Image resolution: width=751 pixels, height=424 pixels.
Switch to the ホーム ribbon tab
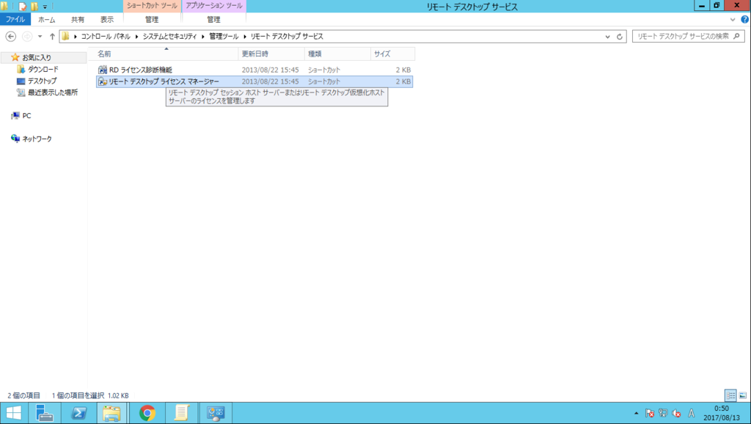coord(46,20)
